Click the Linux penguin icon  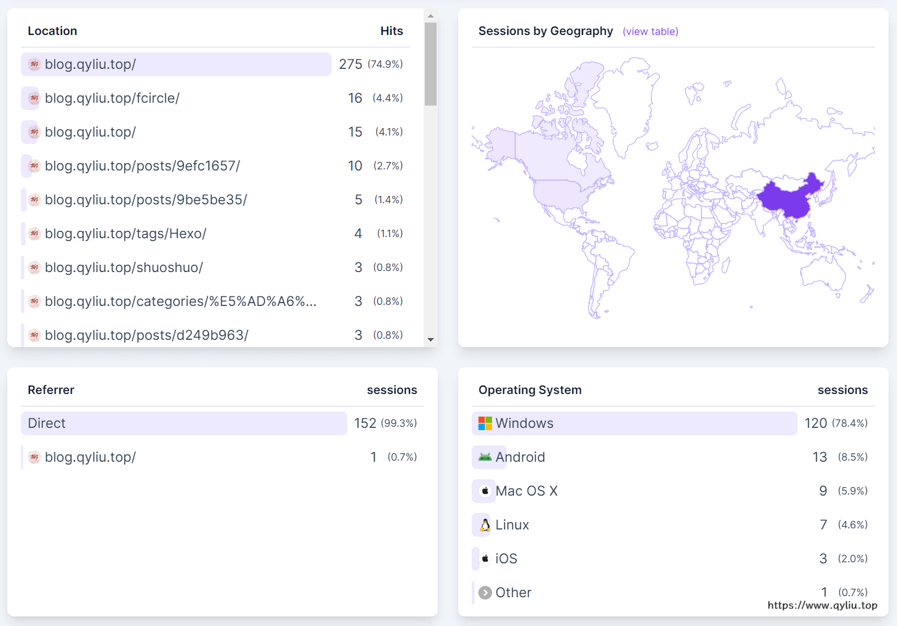485,525
